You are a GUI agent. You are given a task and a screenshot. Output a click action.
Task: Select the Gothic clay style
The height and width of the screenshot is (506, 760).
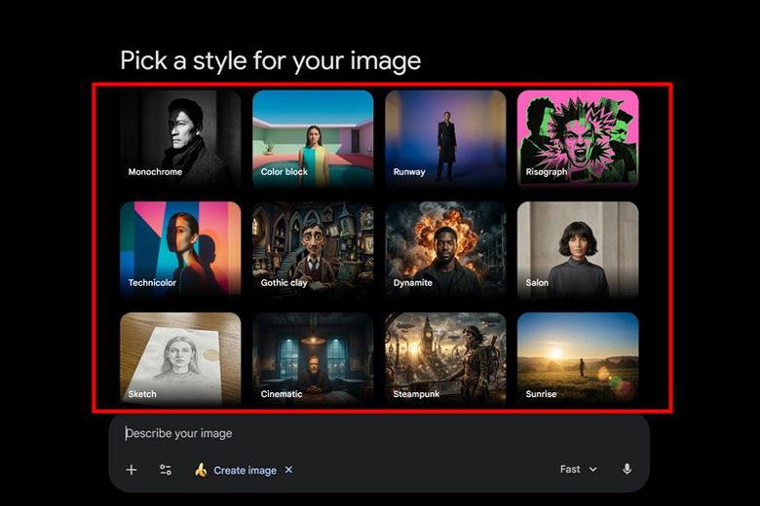click(313, 250)
